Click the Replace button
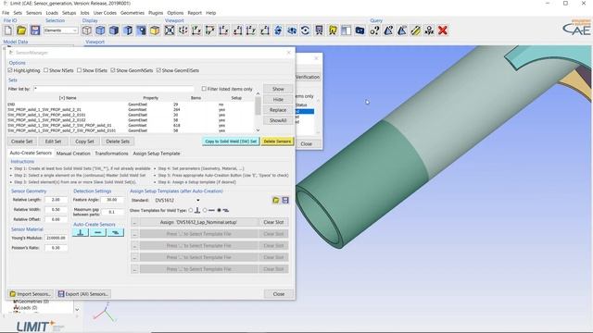The height and width of the screenshot is (333, 593). 278,110
